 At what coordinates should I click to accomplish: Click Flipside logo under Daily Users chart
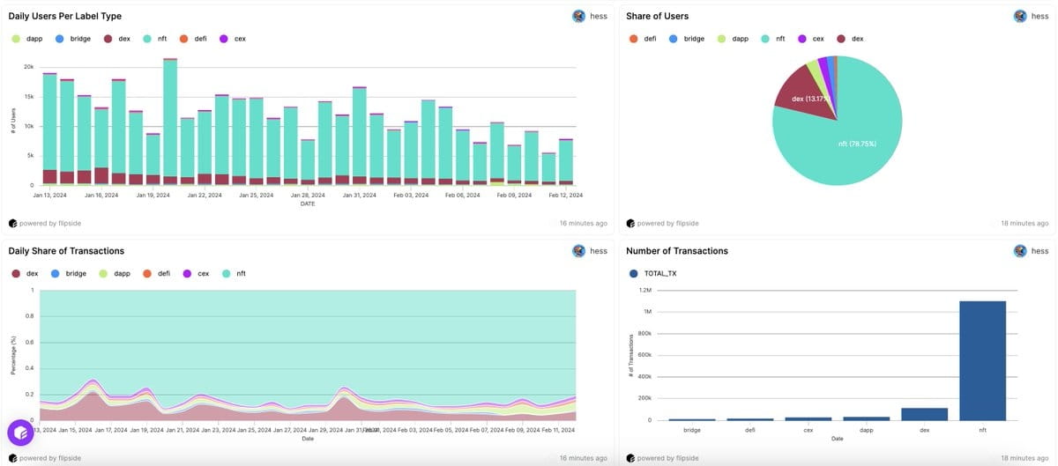click(x=13, y=223)
